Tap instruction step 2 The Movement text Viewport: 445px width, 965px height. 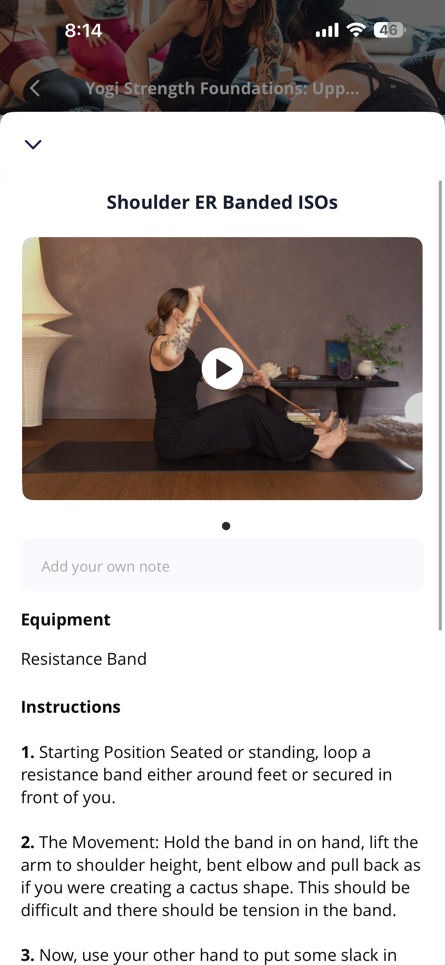pos(221,876)
